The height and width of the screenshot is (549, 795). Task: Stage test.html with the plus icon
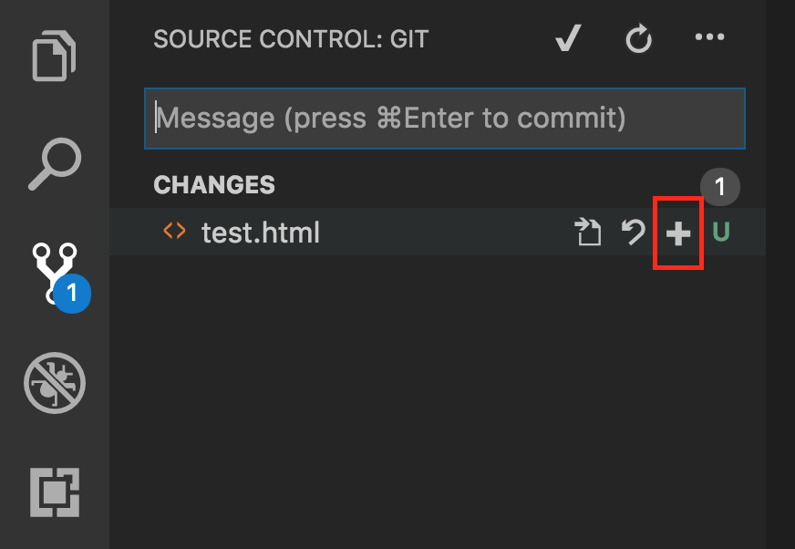tap(677, 234)
